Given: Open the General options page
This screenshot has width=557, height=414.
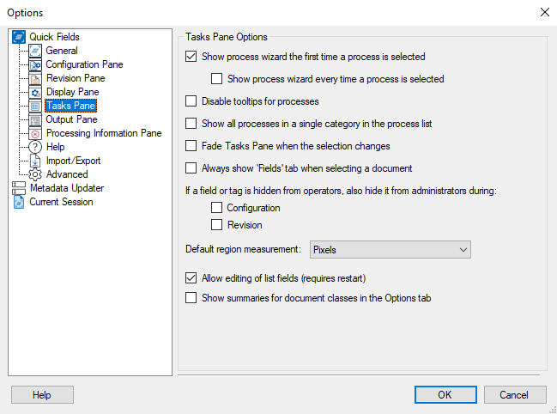Looking at the screenshot, I should point(62,51).
